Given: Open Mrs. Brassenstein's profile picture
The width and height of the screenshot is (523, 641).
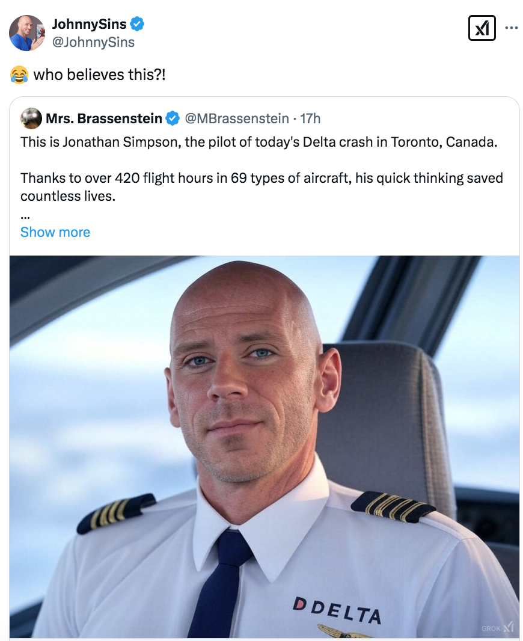Looking at the screenshot, I should (x=31, y=118).
